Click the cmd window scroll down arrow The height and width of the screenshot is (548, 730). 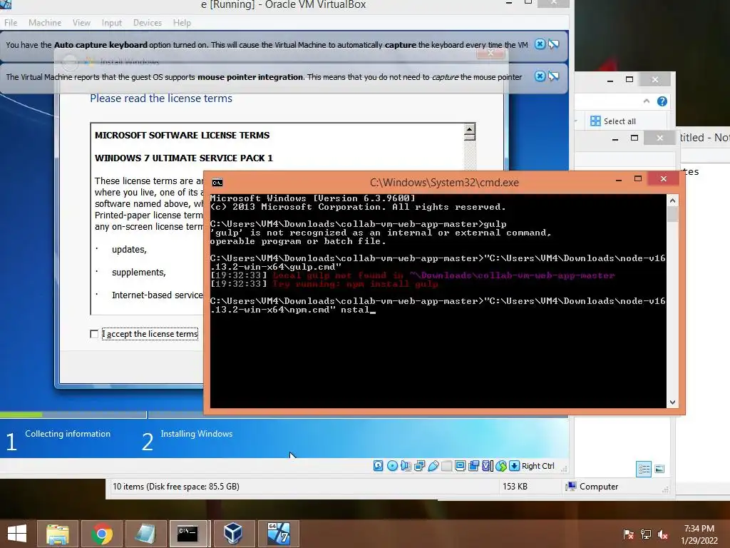tap(672, 402)
